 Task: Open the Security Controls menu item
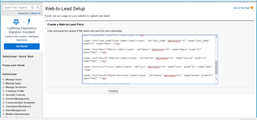tap(15, 95)
